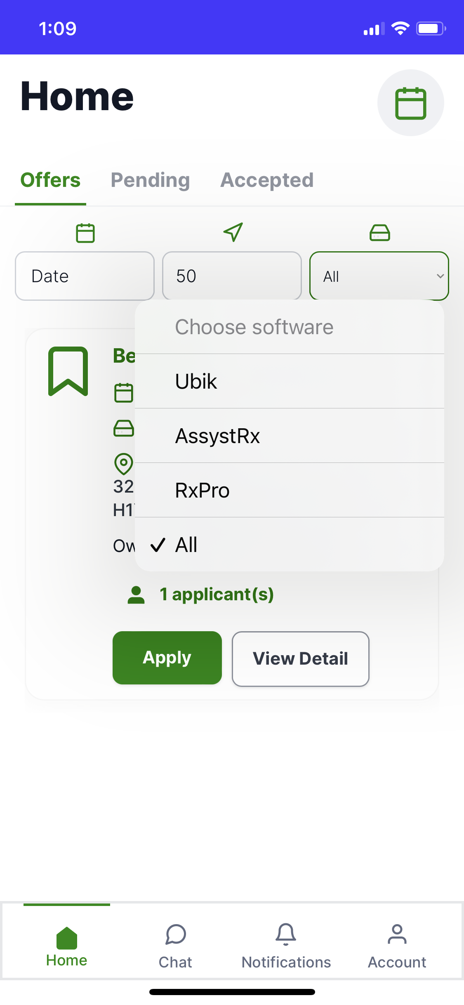Select Ubik from software list
The height and width of the screenshot is (1005, 464).
coord(289,381)
